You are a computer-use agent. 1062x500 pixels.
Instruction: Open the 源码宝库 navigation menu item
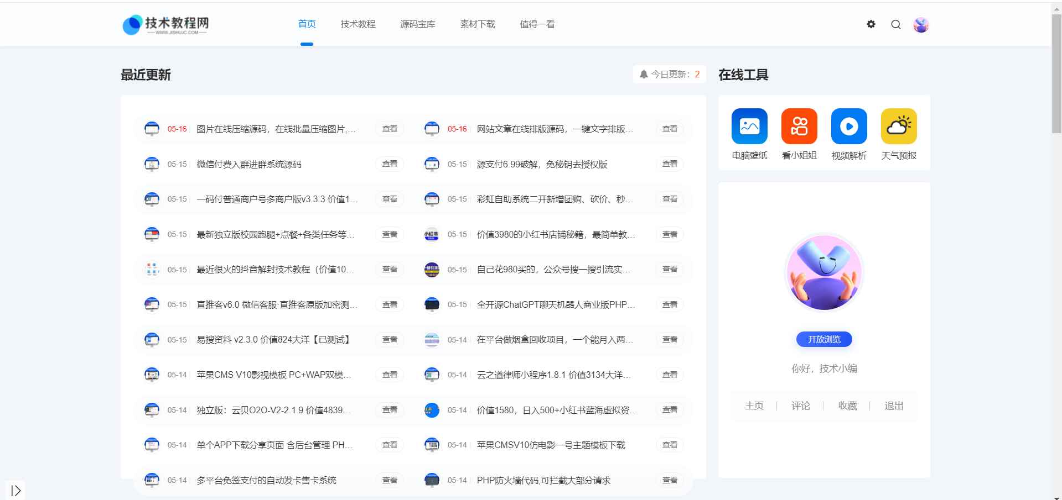418,24
